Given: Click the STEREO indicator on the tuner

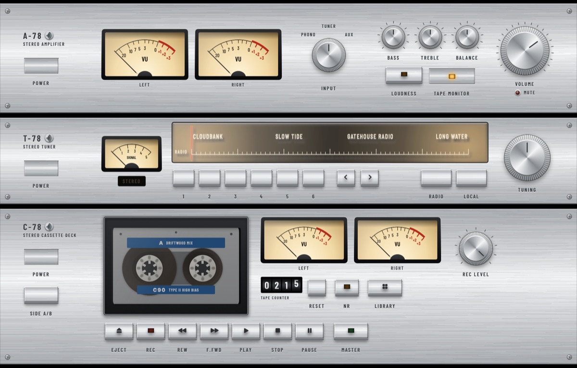Looking at the screenshot, I should 132,181.
